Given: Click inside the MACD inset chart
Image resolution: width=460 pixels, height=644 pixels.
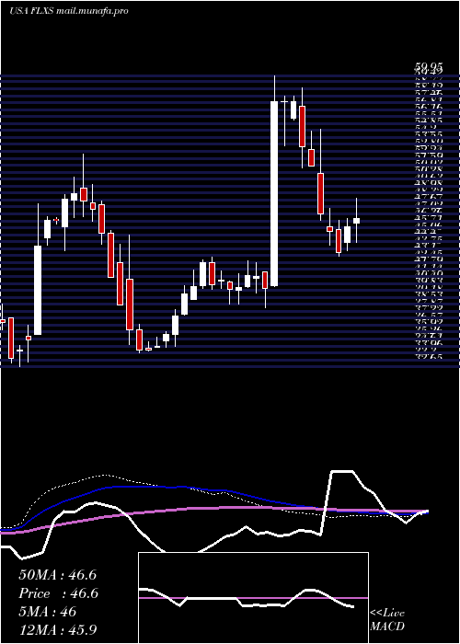Looking at the screenshot, I should coord(253,598).
